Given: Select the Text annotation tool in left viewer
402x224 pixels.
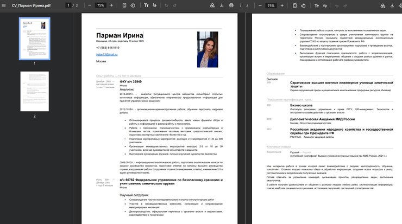Looking at the screenshot, I should [x=146, y=5].
